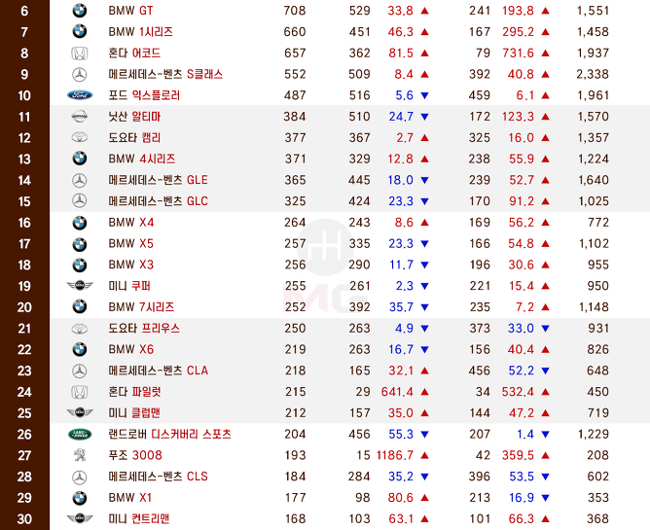
Task: Open the 랜드로버 디스커버리 스포츠 link
Action: (169, 435)
